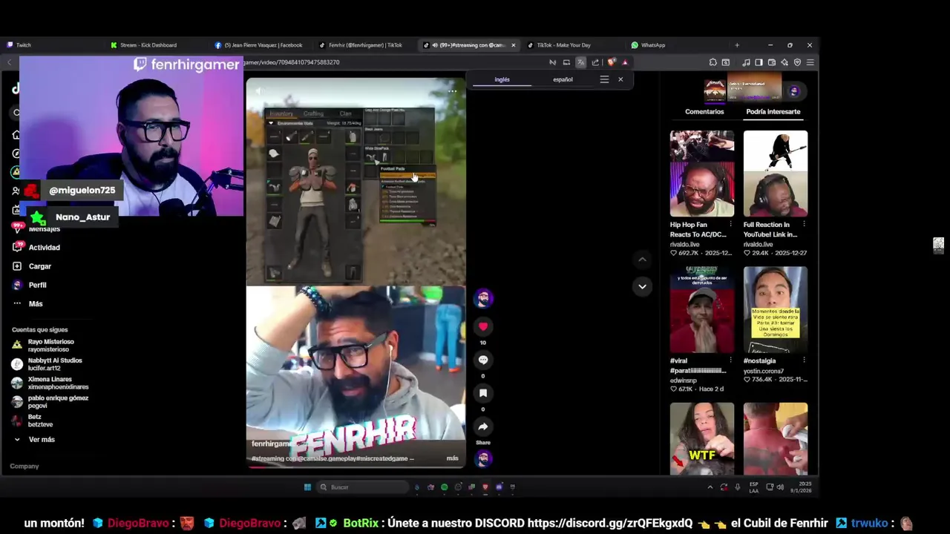Click the Company footer link
This screenshot has width=950, height=534.
pos(24,467)
